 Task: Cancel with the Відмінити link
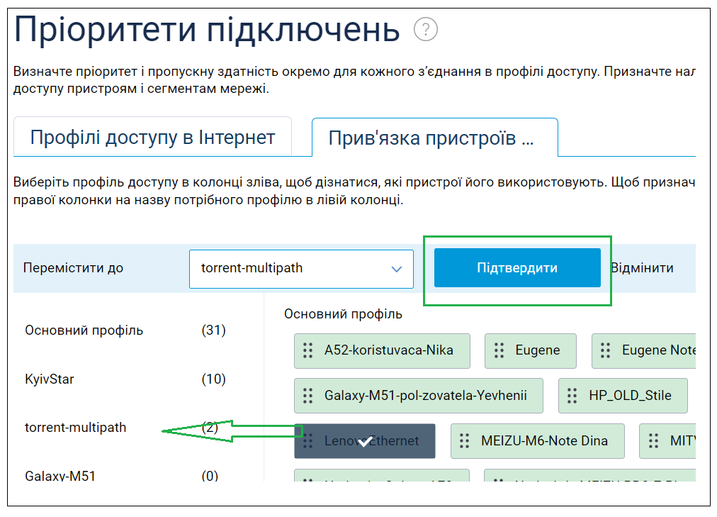click(x=643, y=268)
